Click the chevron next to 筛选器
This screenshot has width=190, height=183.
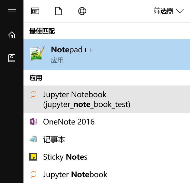(180, 11)
